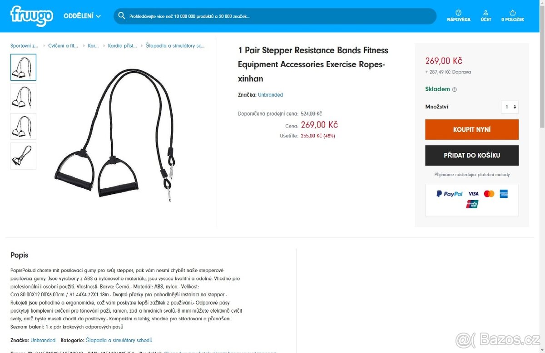Click the Koupit nyní button

click(472, 129)
